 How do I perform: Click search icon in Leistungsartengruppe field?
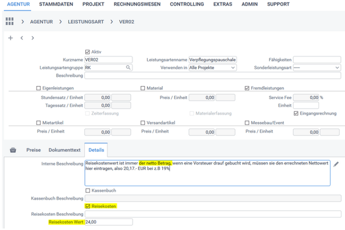128,68
